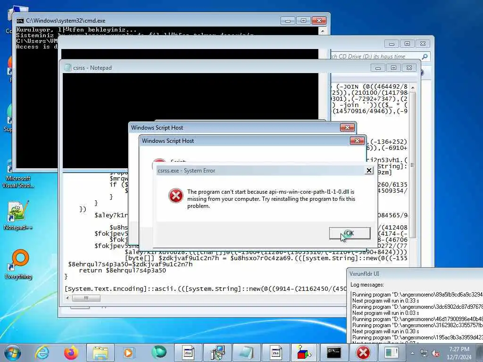
Task: Open the Microsoft Visual Studio desktop shortcut
Action: 18,174
